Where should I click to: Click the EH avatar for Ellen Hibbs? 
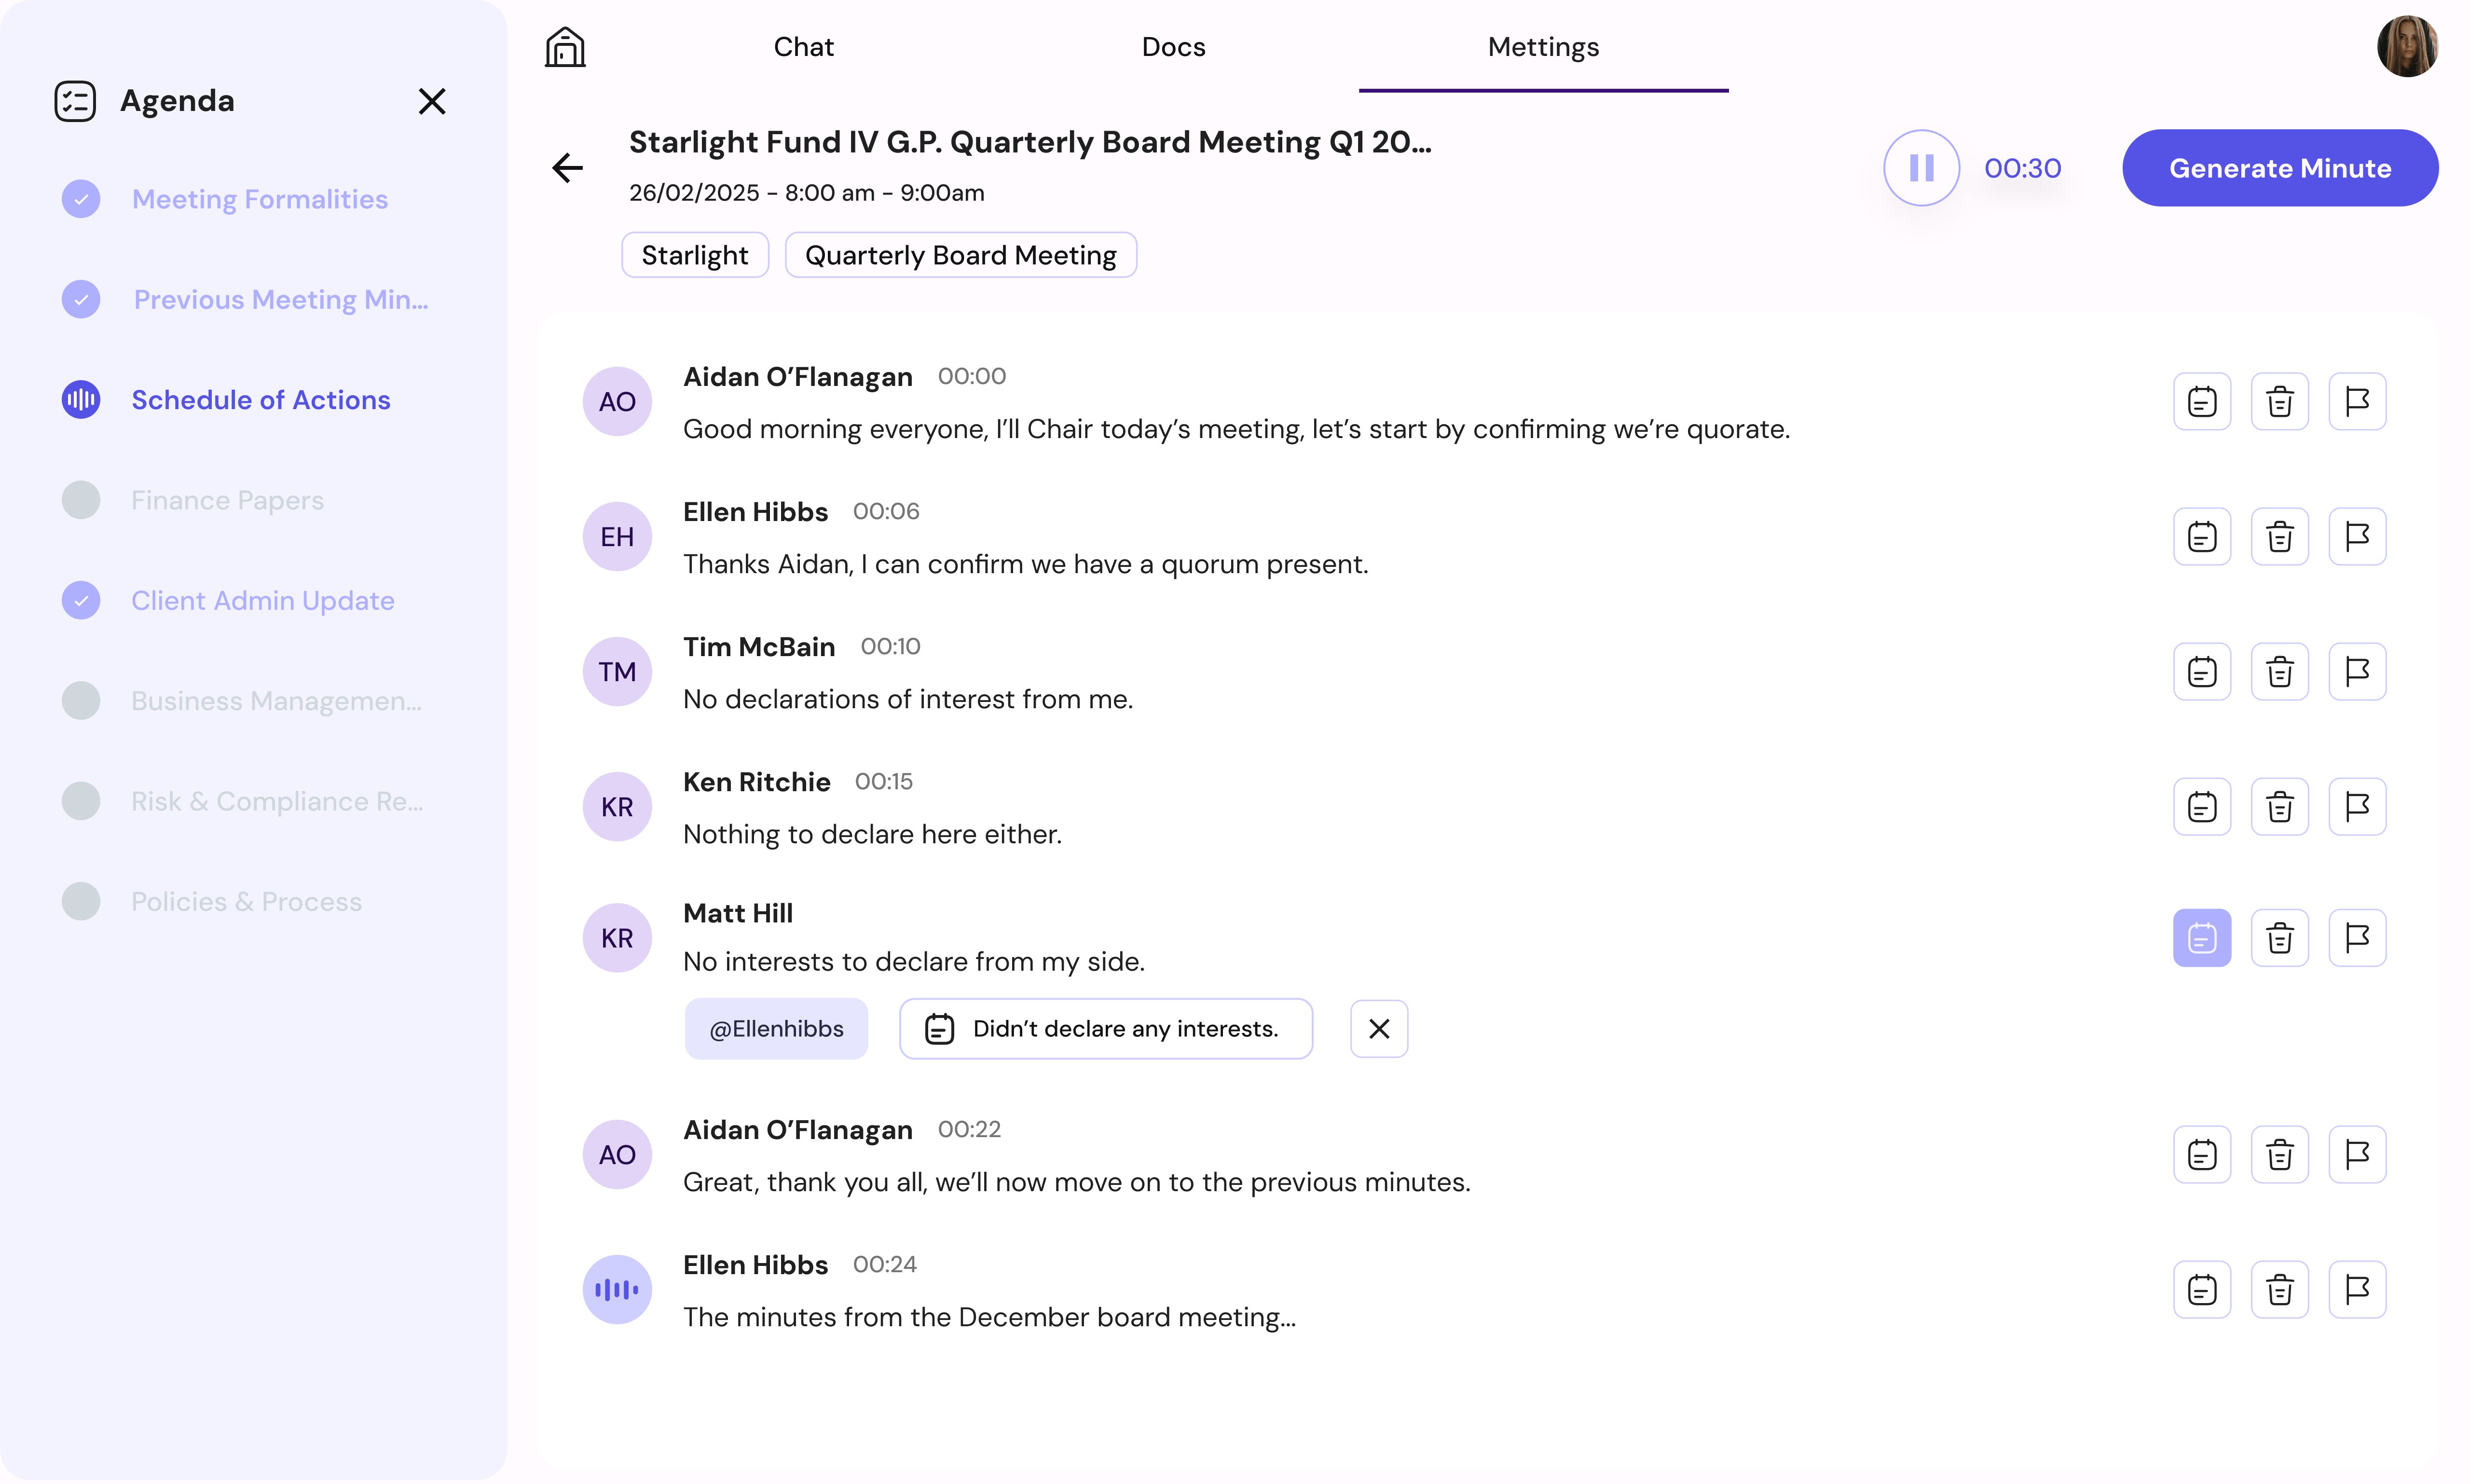[617, 537]
